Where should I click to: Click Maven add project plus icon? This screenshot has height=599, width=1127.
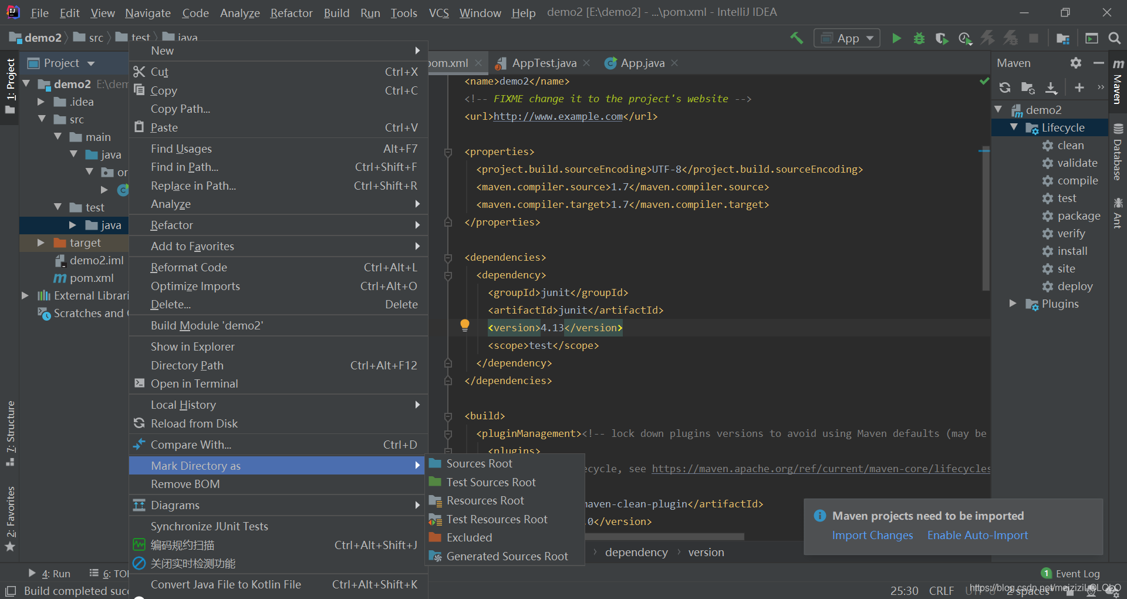click(1079, 88)
